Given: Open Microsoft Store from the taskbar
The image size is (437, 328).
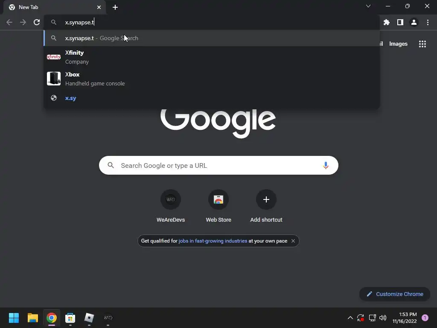Looking at the screenshot, I should [70, 318].
